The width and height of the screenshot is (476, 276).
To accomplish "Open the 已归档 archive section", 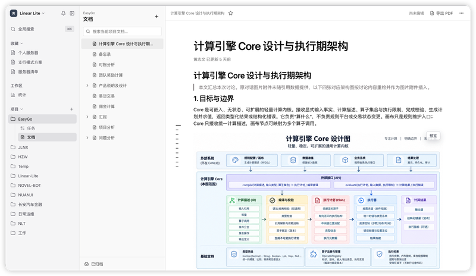I will (94, 264).
